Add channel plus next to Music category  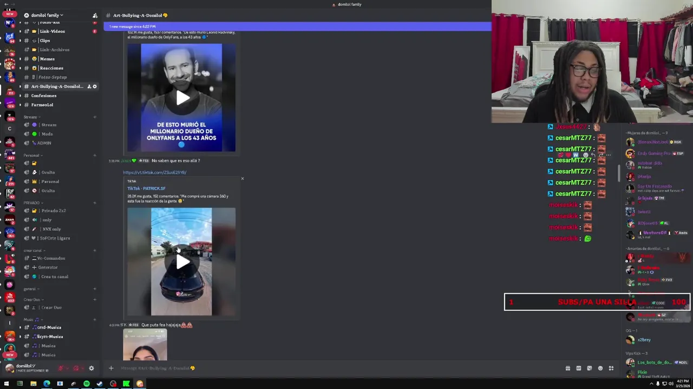pos(95,319)
